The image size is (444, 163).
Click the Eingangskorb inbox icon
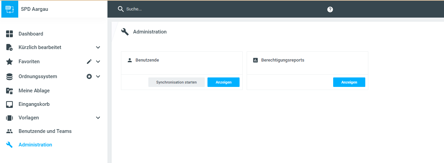tap(9, 104)
